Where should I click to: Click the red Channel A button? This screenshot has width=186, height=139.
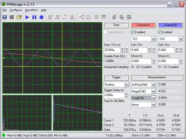[143, 25]
